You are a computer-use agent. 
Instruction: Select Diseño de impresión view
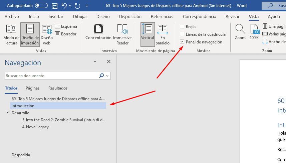pyautogui.click(x=30, y=34)
